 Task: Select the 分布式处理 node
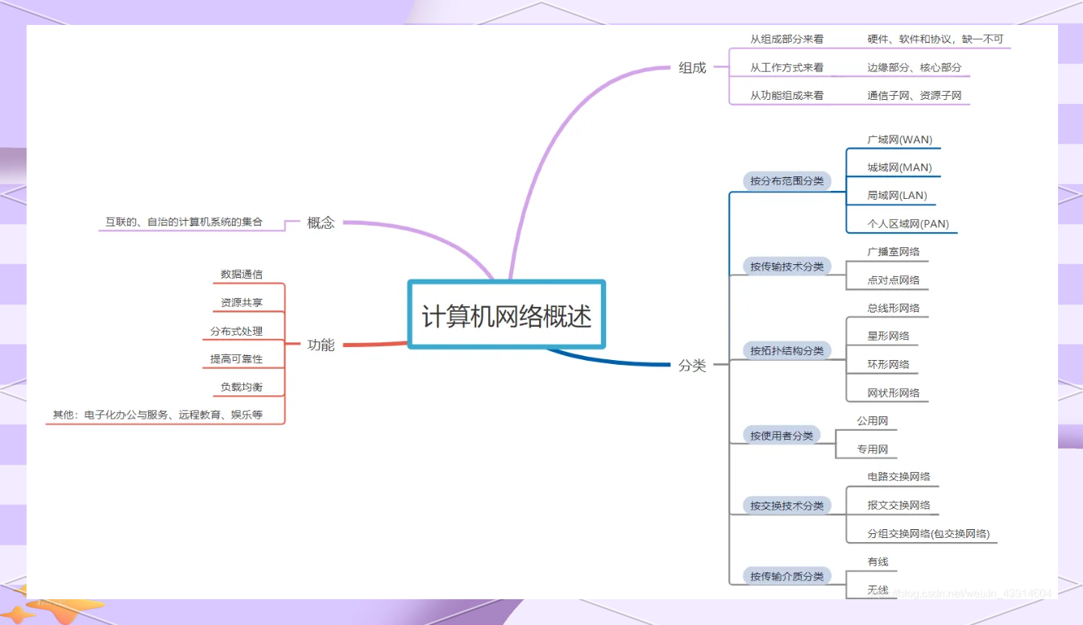point(236,331)
